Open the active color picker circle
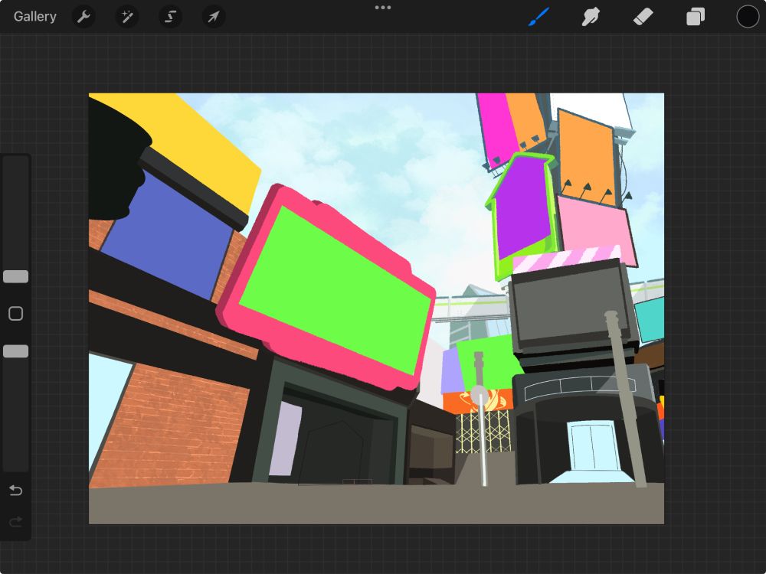 pos(748,17)
